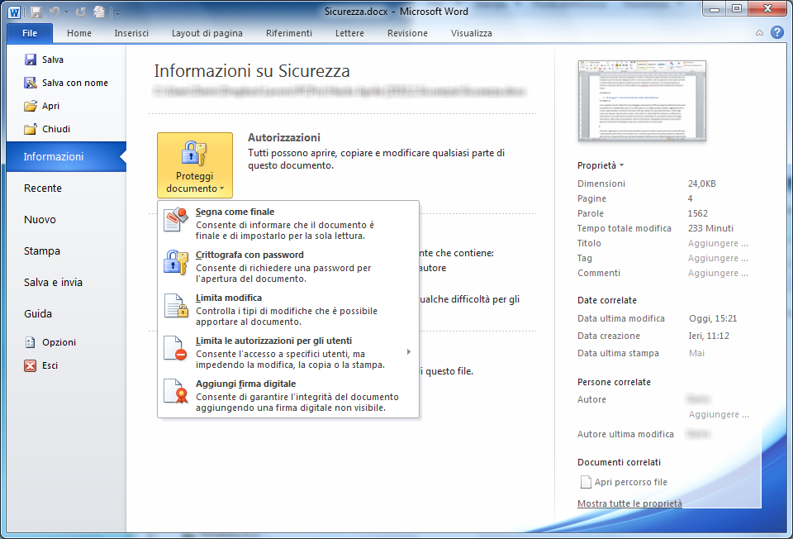Click the Segna come finale stamp icon
The width and height of the screenshot is (793, 539).
[x=176, y=219]
